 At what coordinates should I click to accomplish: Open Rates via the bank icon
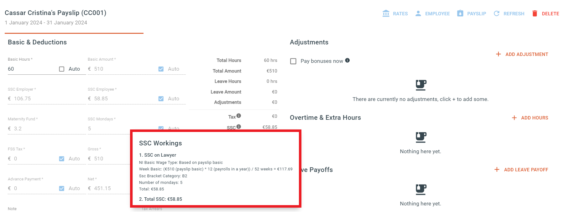[386, 13]
